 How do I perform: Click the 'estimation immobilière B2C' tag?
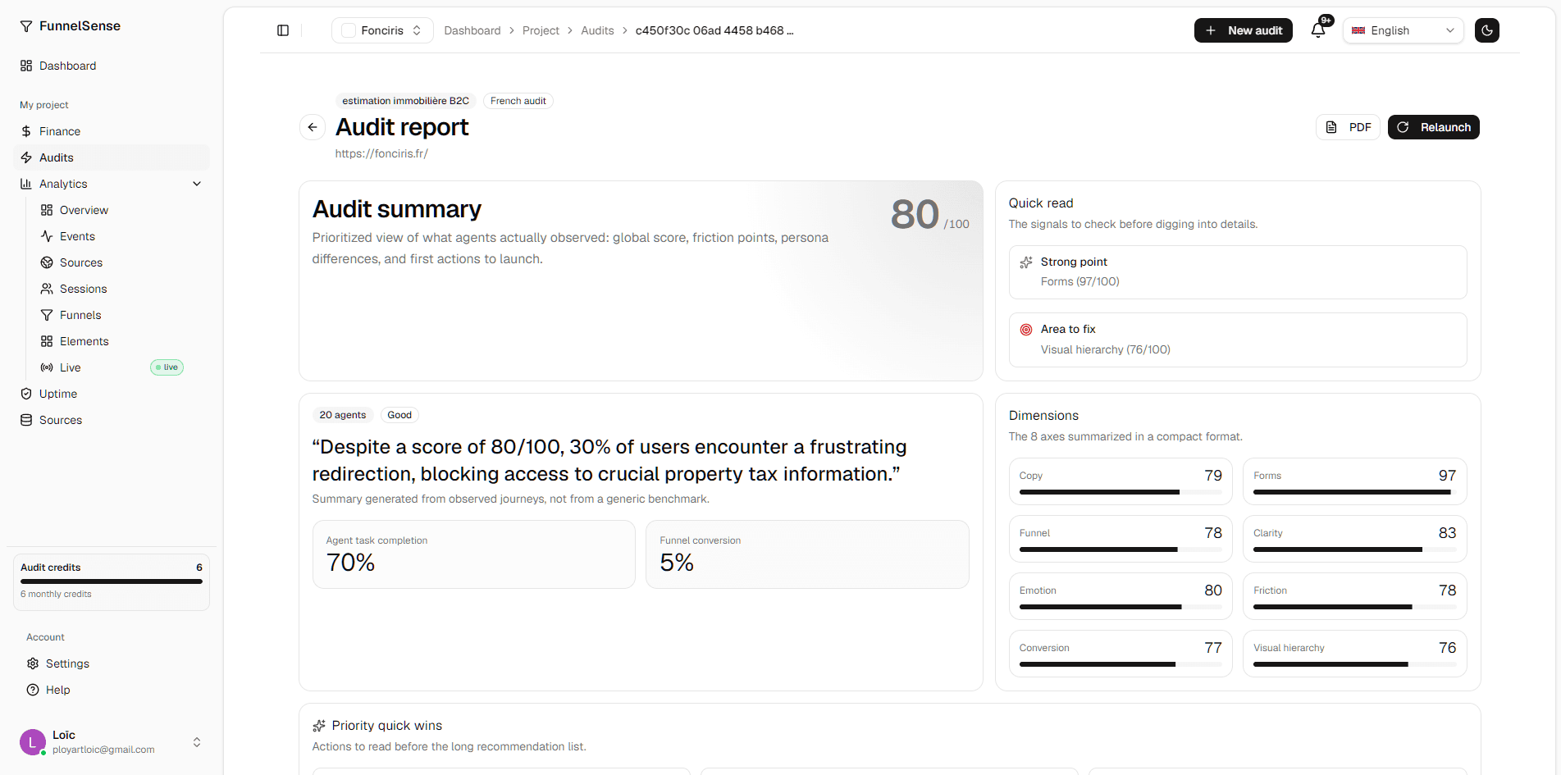pyautogui.click(x=405, y=101)
